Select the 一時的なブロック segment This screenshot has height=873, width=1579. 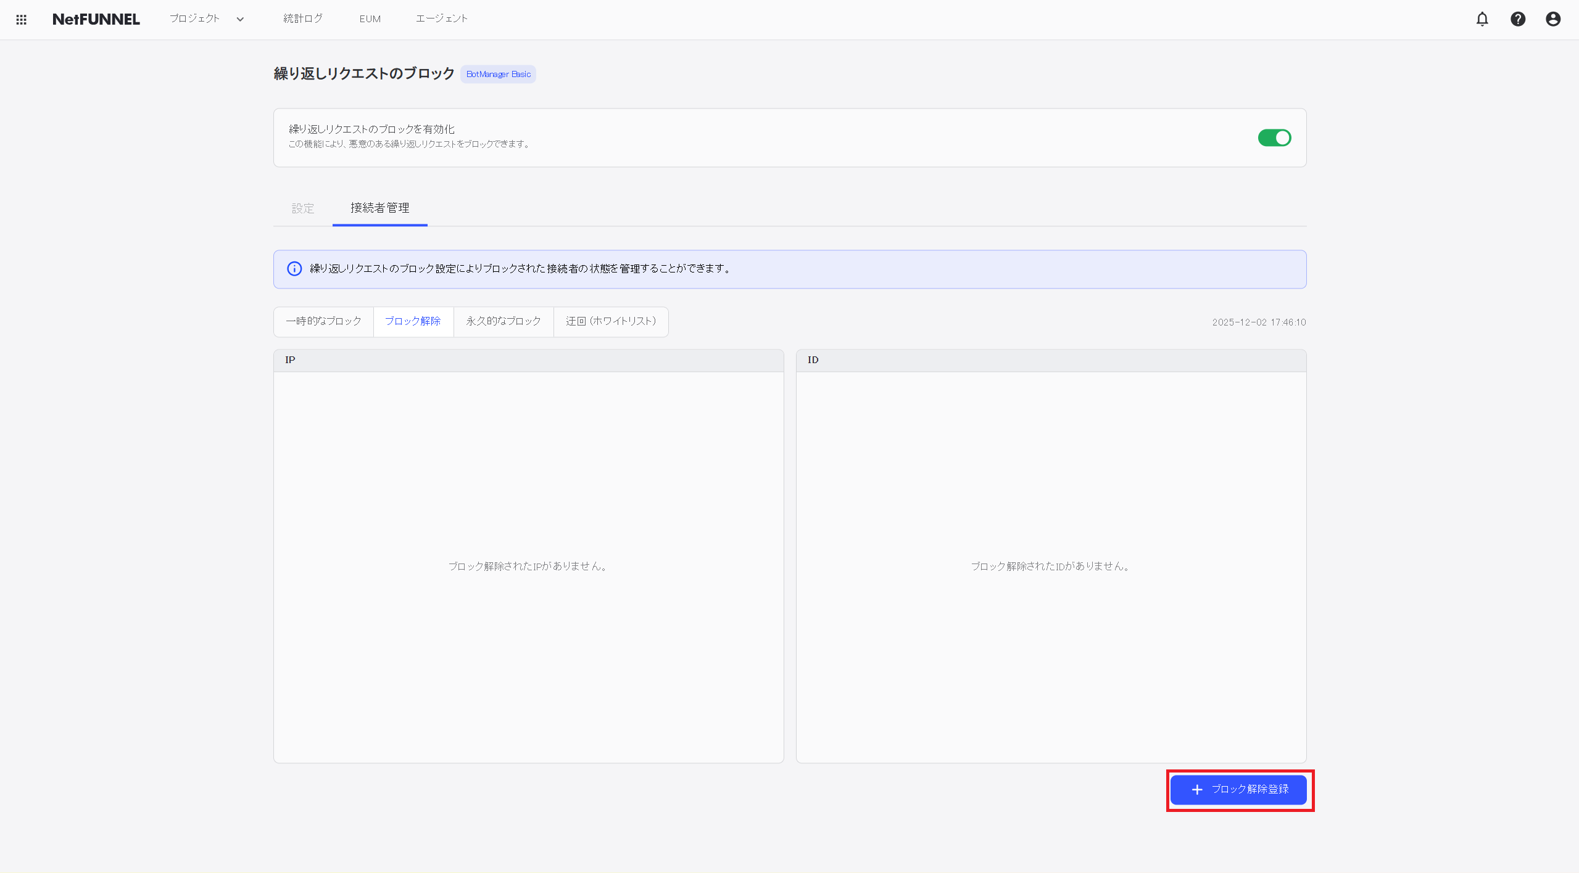(323, 321)
